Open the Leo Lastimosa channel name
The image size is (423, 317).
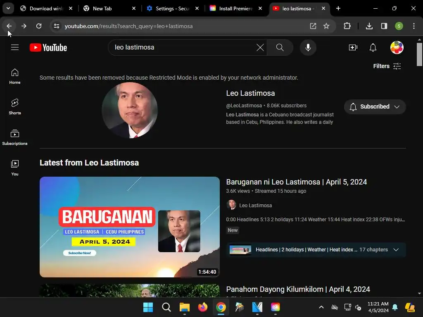250,93
